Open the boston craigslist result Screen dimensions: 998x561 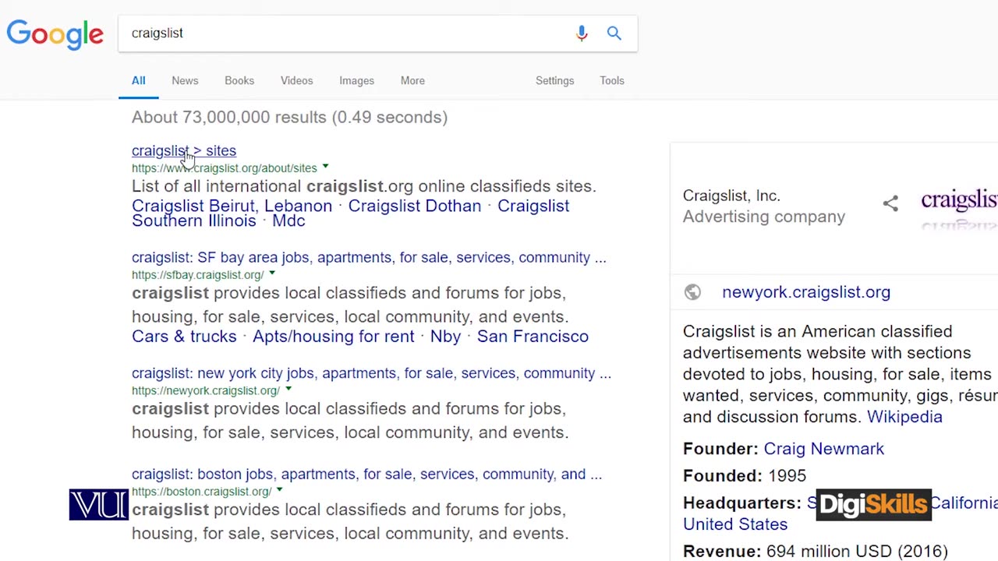point(366,474)
